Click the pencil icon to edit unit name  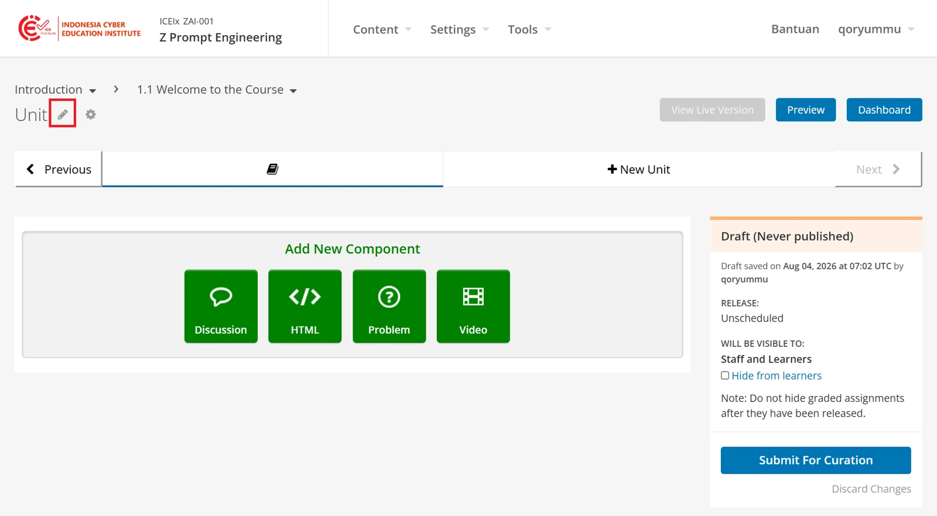[x=63, y=114]
